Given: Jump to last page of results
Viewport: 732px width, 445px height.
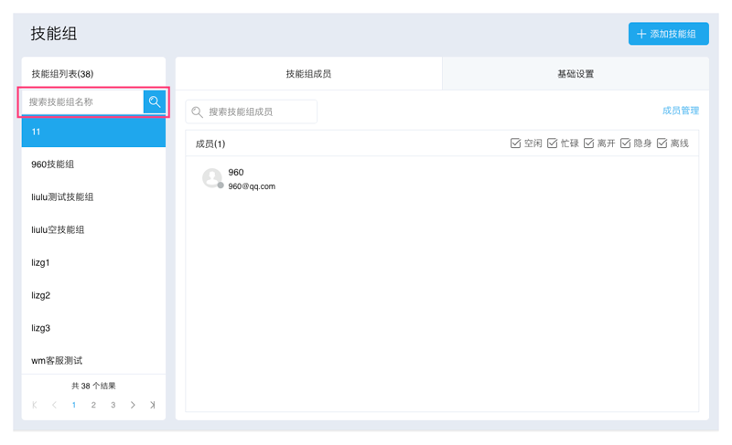Looking at the screenshot, I should point(153,405).
